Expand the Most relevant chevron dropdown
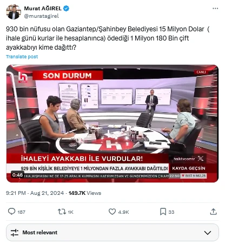 pos(208,233)
